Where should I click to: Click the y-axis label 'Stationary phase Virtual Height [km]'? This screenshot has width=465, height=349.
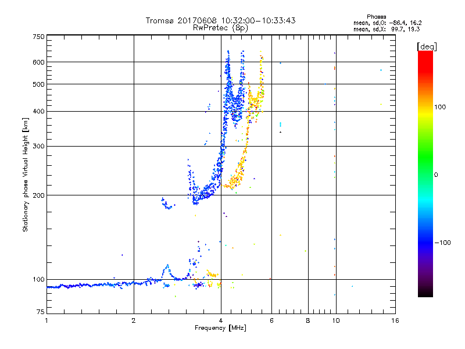pos(25,174)
